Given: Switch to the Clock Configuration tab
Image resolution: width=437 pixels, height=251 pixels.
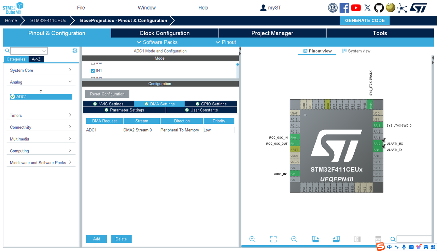Looking at the screenshot, I should tap(165, 33).
